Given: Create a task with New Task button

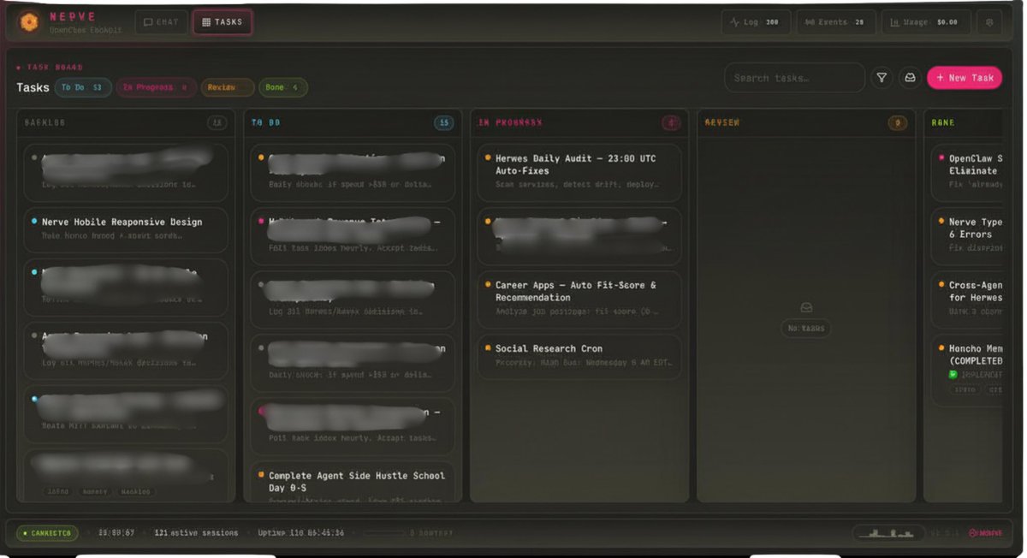Looking at the screenshot, I should coord(965,78).
